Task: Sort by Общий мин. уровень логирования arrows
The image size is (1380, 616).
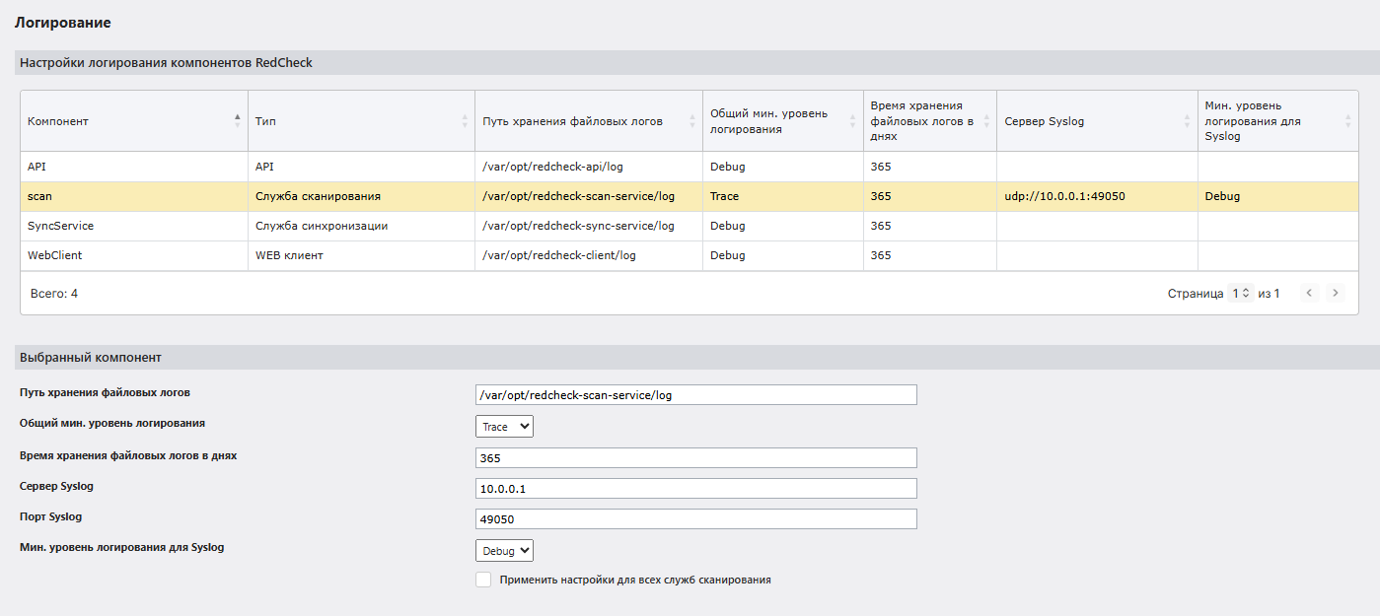Action: pyautogui.click(x=852, y=120)
